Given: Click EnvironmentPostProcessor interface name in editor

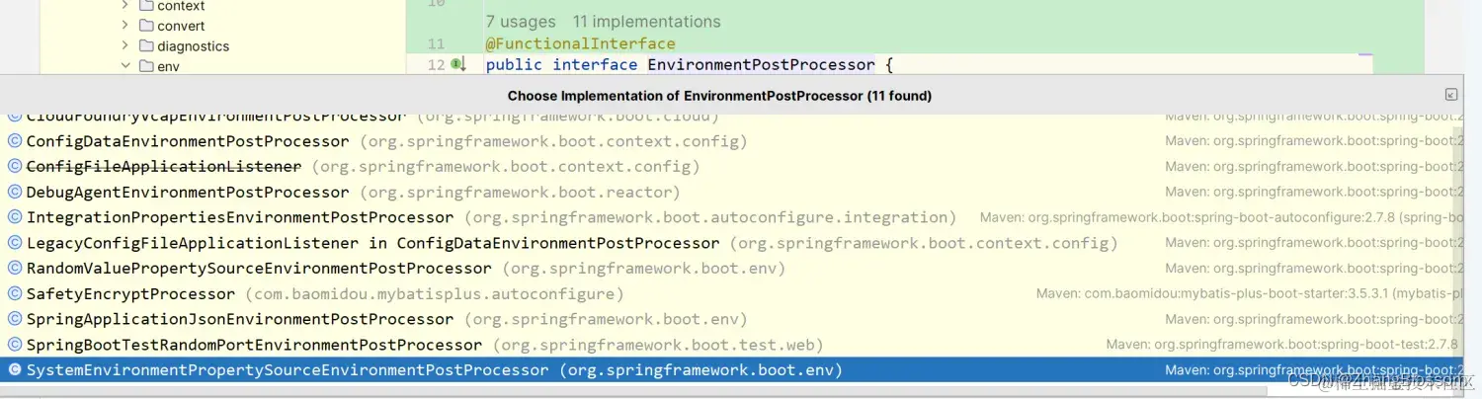Looking at the screenshot, I should point(761,64).
